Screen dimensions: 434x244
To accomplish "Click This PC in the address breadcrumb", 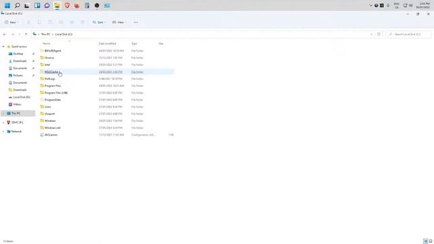I will pos(45,35).
